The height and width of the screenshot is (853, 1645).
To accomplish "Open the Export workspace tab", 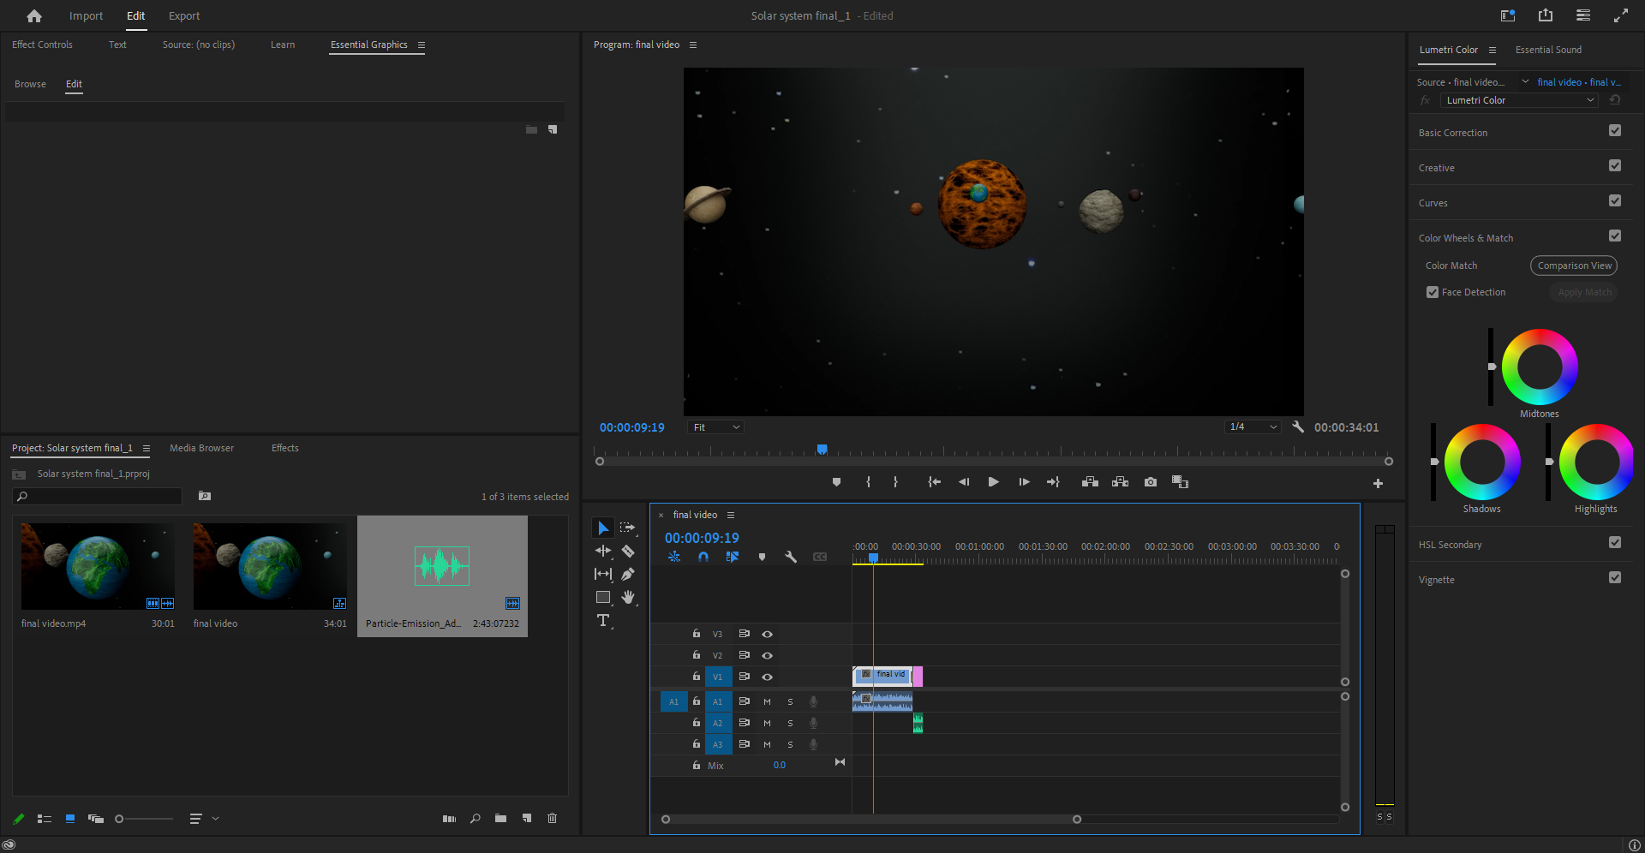I will click(184, 16).
